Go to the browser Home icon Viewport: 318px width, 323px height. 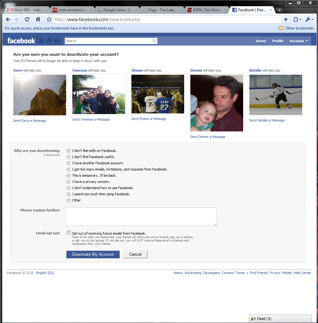pos(38,19)
